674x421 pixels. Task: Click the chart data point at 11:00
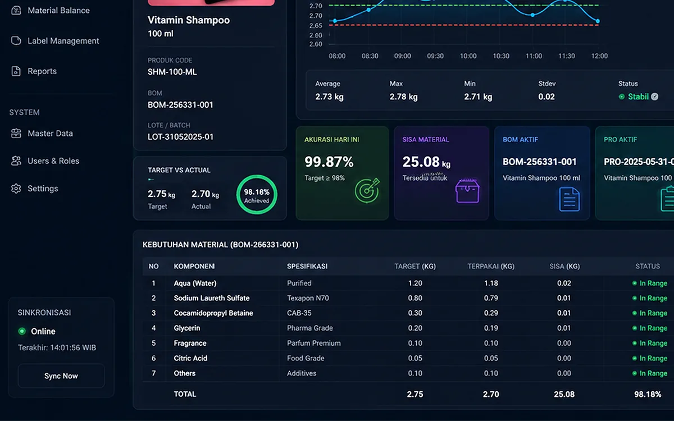pos(532,15)
